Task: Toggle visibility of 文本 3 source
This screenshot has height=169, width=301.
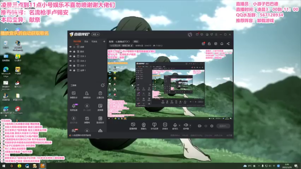Action: [x=70, y=56]
